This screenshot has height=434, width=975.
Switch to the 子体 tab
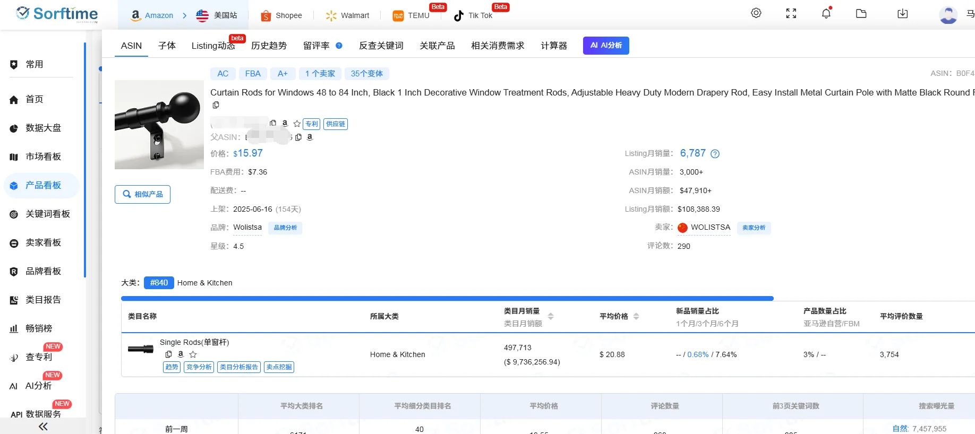[x=167, y=46]
